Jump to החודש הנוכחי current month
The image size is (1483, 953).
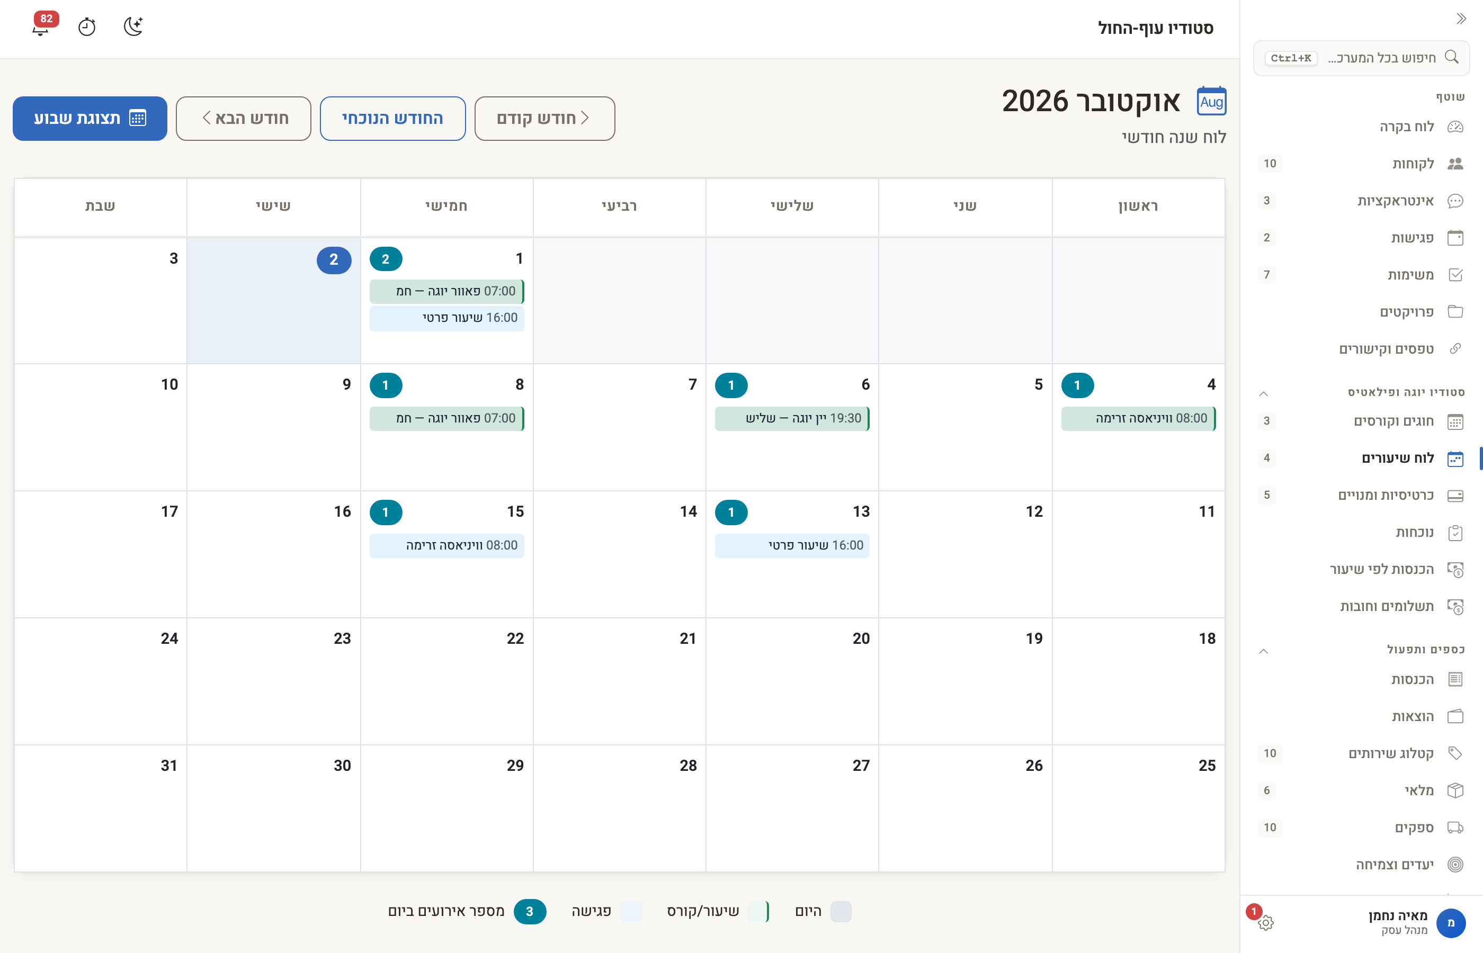392,118
